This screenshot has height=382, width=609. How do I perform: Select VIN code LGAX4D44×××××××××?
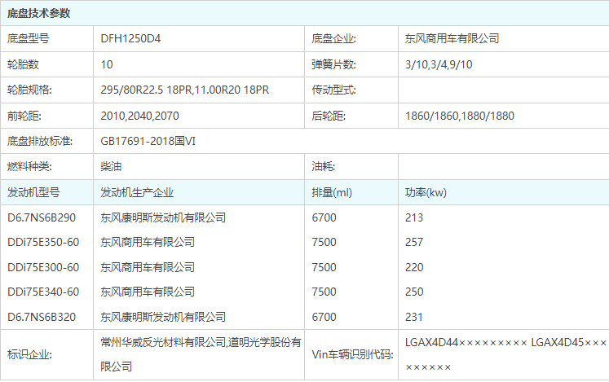click(466, 342)
